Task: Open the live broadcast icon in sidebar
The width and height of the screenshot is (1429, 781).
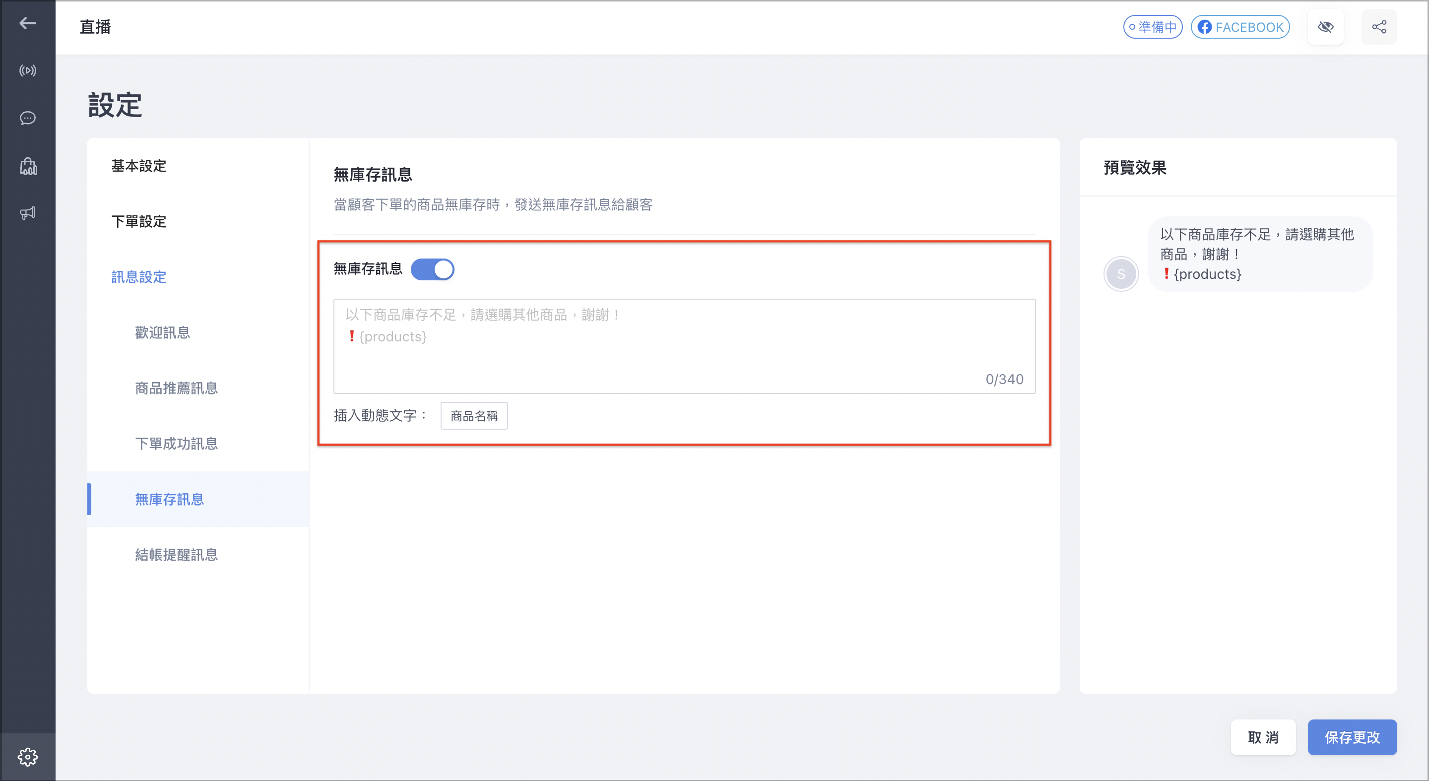Action: pos(27,70)
